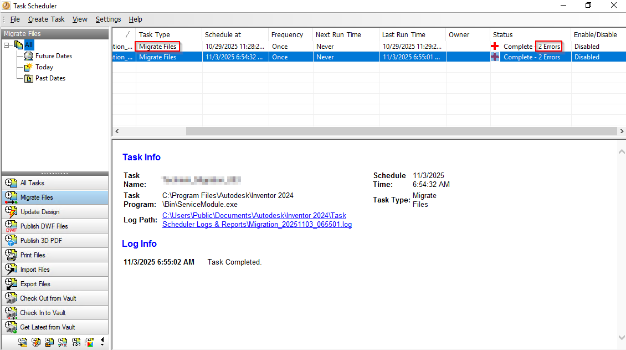The height and width of the screenshot is (350, 626).
Task: Click last run cell 11/3/2025 6:55:01
Action: point(411,57)
